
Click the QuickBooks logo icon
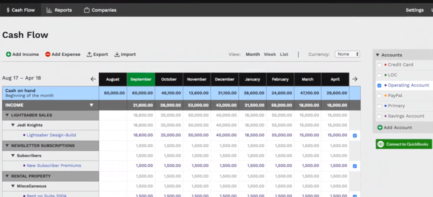381,144
